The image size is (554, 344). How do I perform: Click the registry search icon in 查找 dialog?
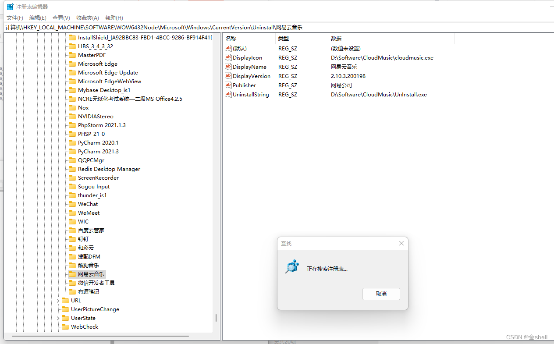coord(292,266)
